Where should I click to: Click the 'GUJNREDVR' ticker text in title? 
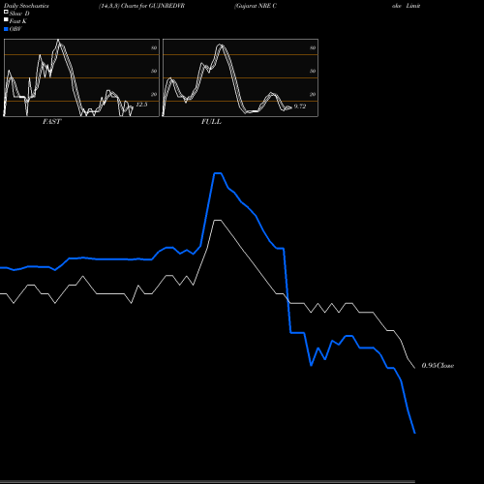click(x=166, y=6)
